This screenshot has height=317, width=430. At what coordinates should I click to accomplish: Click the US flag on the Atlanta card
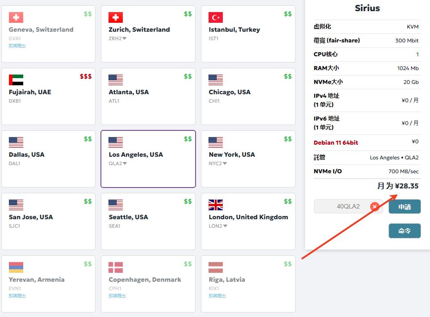116,80
